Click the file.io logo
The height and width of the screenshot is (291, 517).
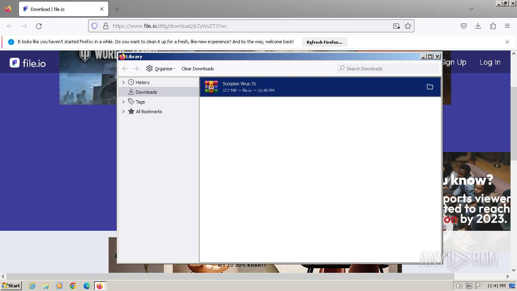tap(27, 63)
